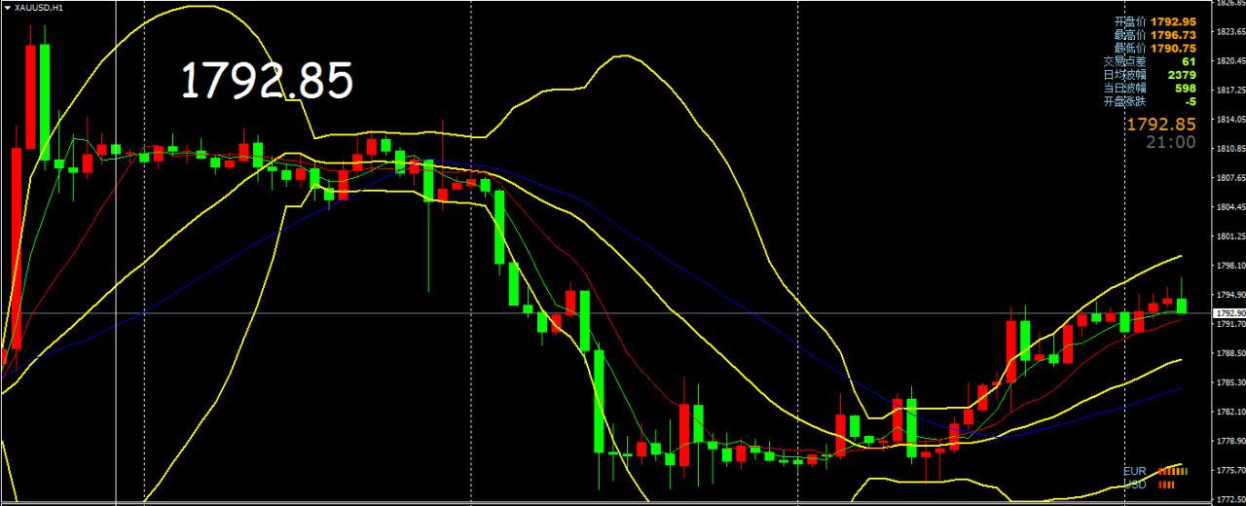Click the 日均波幅 value 2379
1246x506 pixels.
point(1182,75)
